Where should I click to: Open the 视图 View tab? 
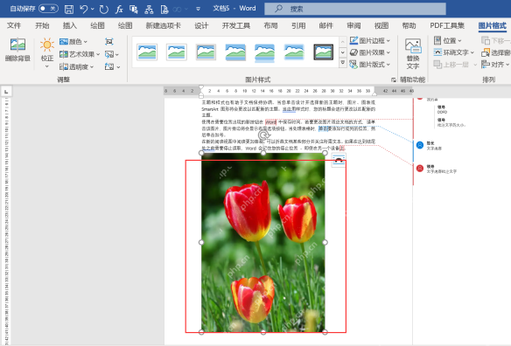381,25
